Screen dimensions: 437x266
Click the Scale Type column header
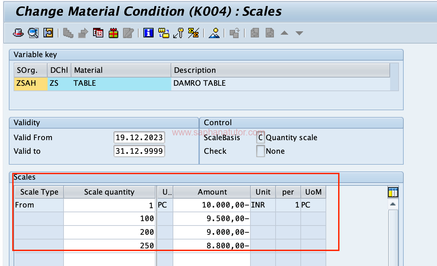tap(39, 192)
